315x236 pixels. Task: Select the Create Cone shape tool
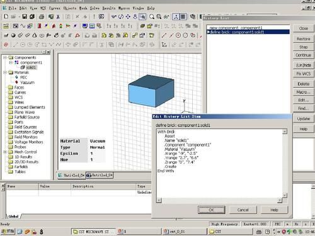click(x=35, y=35)
